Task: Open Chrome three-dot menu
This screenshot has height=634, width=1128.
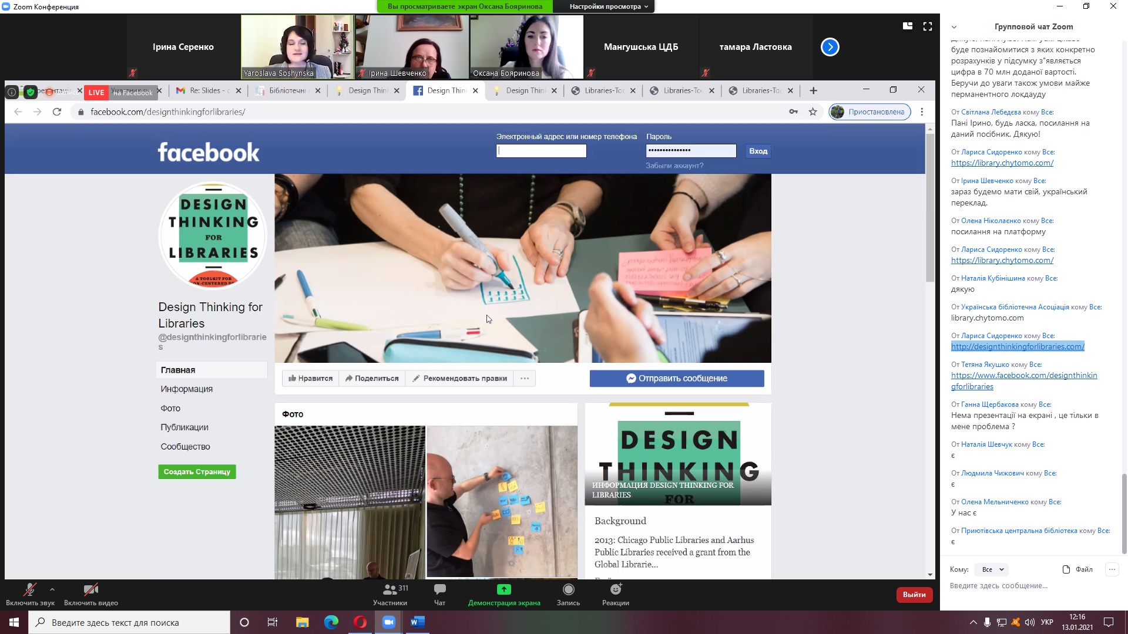Action: pyautogui.click(x=922, y=112)
